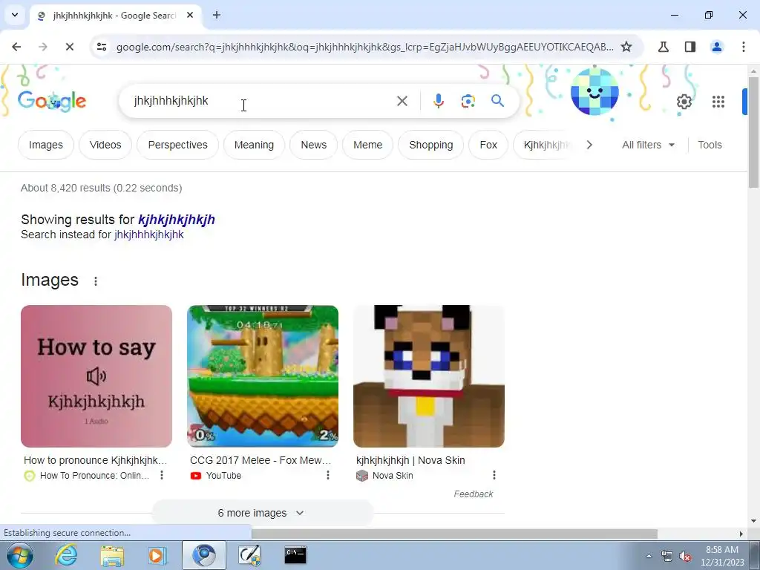760x570 pixels.
Task: Open Windows Explorer folder in taskbar
Action: [112, 555]
